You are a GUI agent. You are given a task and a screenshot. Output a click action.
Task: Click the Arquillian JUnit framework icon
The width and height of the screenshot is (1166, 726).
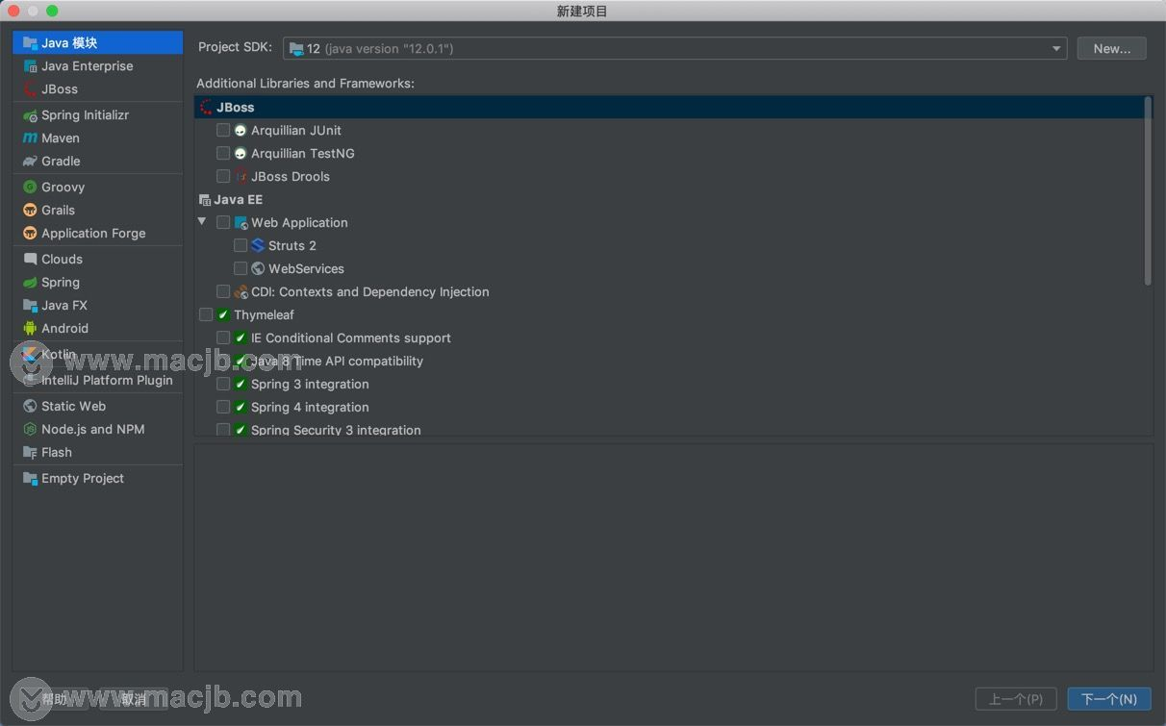point(241,130)
